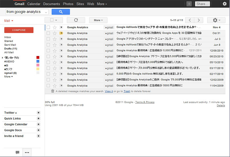Viewport: 230px width, 157px height.
Task: Go to previous page of results
Action: [x=190, y=20]
